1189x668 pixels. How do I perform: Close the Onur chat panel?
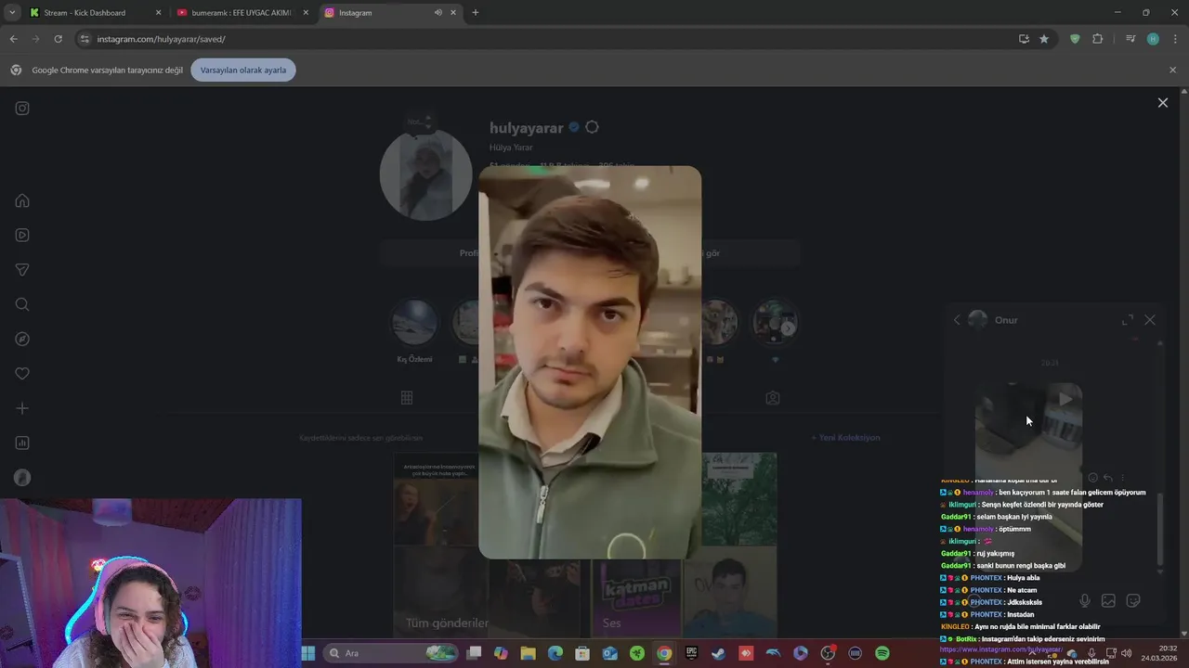pyautogui.click(x=1150, y=320)
